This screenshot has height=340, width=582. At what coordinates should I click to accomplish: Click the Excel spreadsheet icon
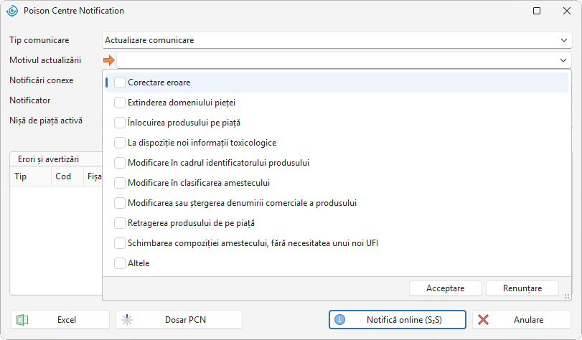pos(22,320)
